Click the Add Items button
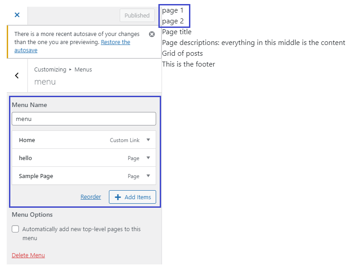Image resolution: width=351 pixels, height=268 pixels. 133,197
